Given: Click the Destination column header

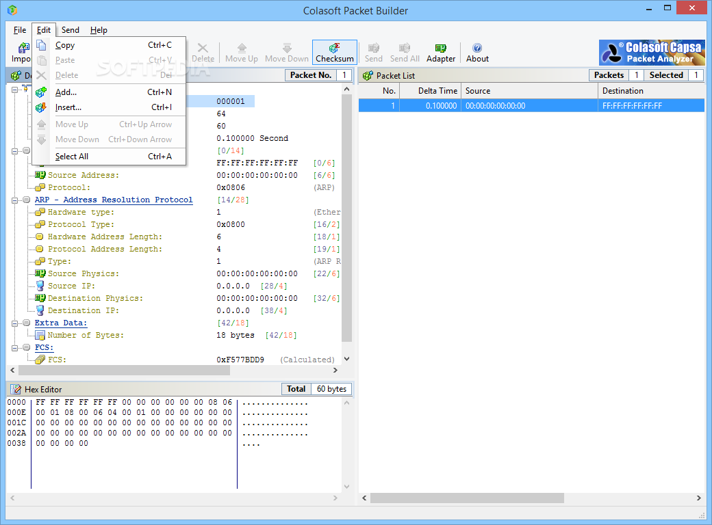Looking at the screenshot, I should [x=651, y=91].
